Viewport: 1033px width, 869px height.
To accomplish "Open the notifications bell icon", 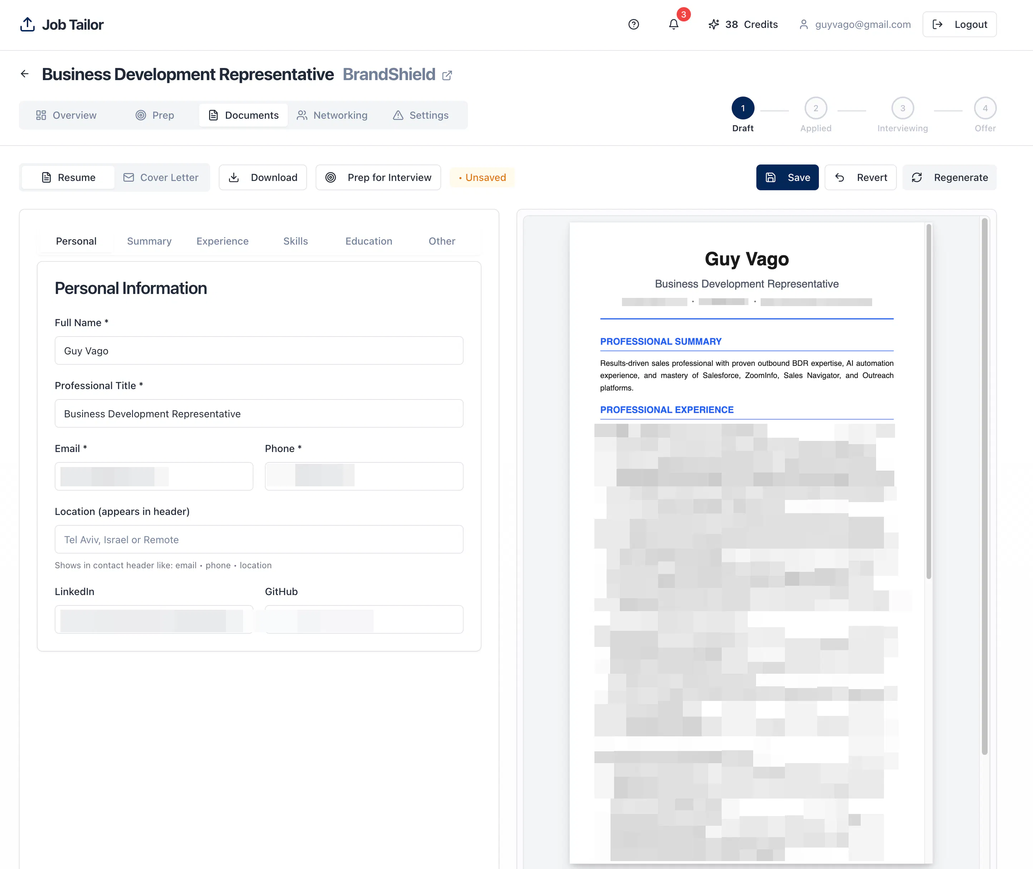I will (673, 24).
